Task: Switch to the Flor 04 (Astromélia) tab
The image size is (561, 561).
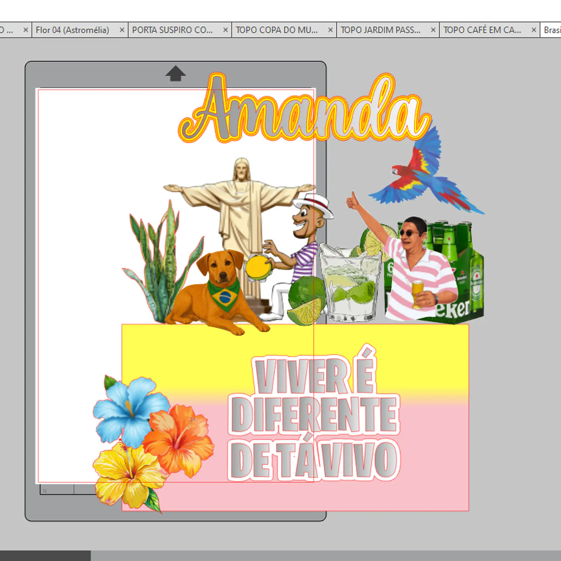Action: click(73, 30)
